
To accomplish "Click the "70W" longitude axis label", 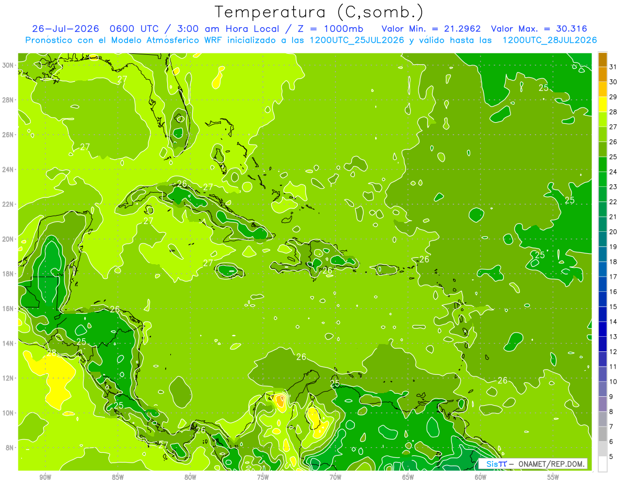I will [x=335, y=477].
